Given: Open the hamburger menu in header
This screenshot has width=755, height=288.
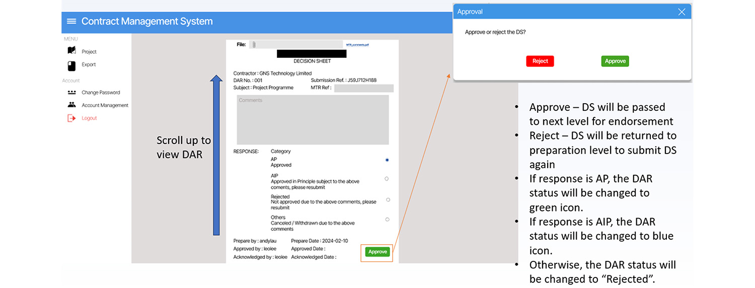Looking at the screenshot, I should (x=71, y=21).
